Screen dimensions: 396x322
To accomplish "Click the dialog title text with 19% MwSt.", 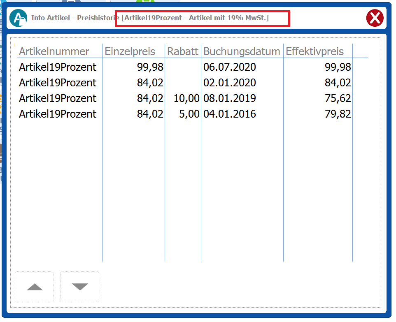I will 195,19.
